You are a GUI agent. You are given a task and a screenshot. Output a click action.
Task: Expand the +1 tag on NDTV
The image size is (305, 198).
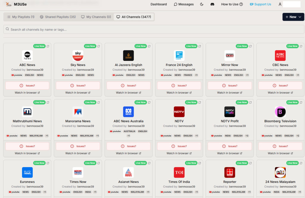coord(197,136)
